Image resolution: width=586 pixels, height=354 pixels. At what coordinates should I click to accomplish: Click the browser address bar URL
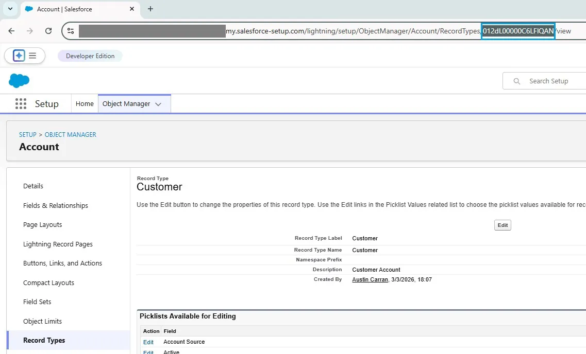[325, 31]
